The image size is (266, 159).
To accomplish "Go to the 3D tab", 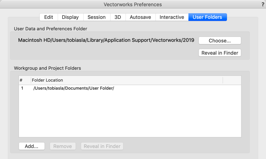I will 118,17.
